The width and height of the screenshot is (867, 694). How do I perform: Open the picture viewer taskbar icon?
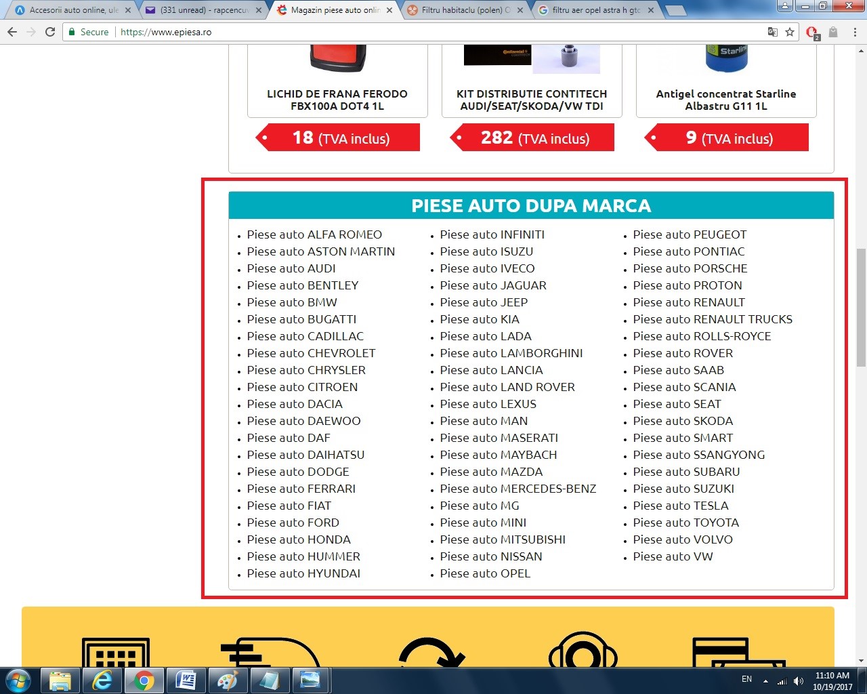310,680
